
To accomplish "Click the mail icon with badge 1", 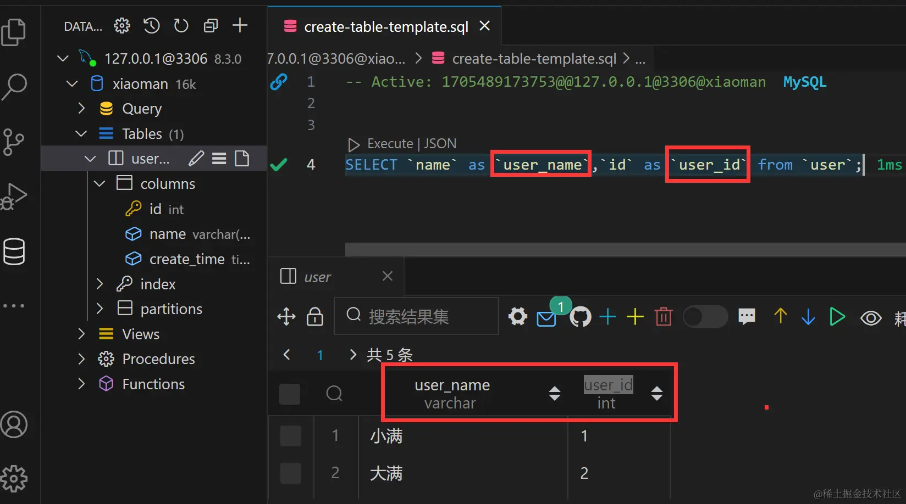I will [546, 318].
